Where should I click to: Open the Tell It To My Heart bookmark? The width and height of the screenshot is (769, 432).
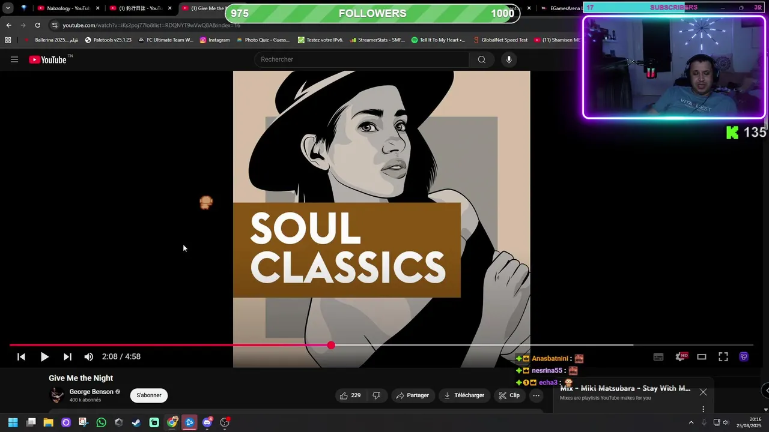[439, 40]
